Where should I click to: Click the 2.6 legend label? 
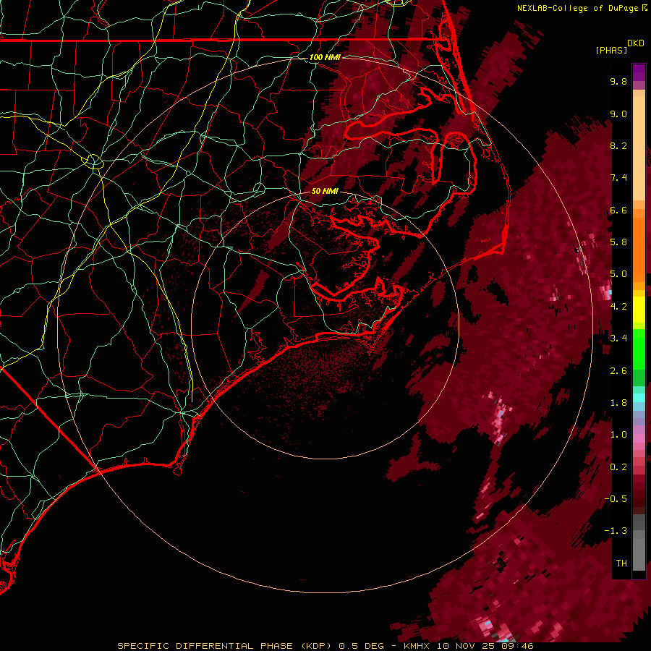pos(618,371)
